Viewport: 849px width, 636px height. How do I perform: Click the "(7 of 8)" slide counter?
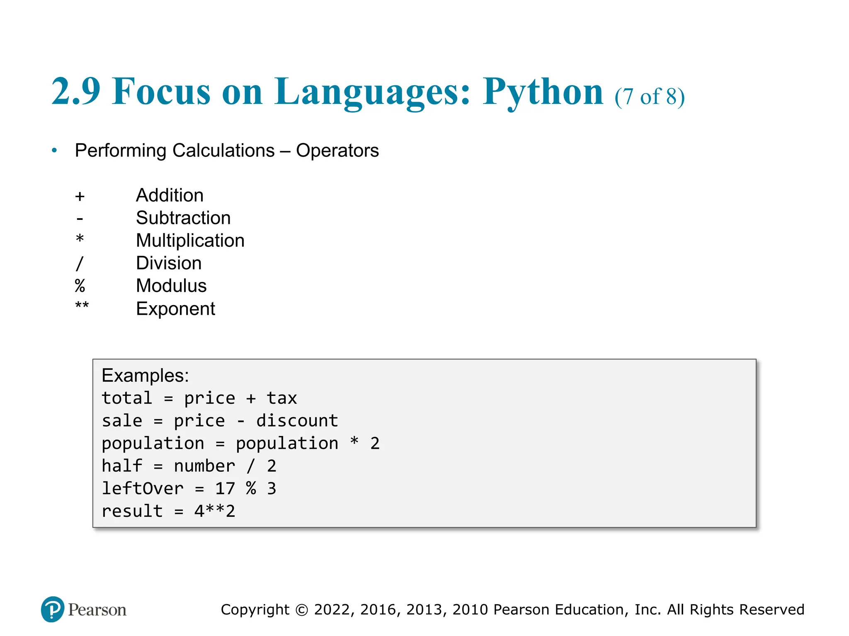click(649, 97)
